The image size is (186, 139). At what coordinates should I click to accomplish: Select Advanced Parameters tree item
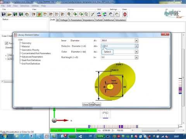pyautogui.click(x=32, y=57)
